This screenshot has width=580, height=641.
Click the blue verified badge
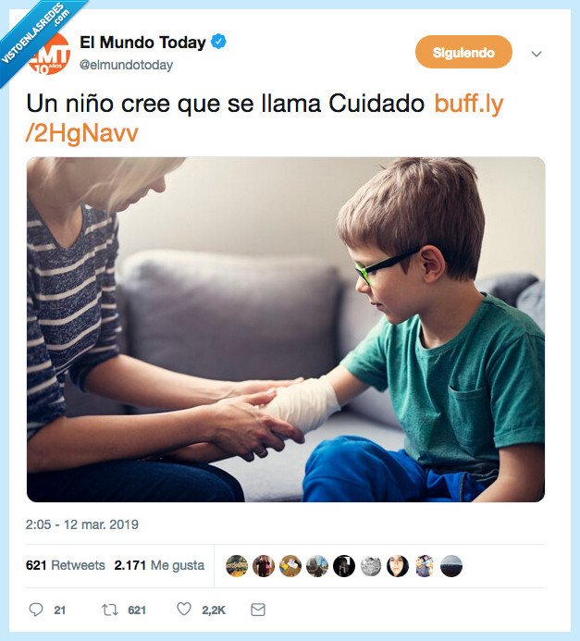point(218,42)
